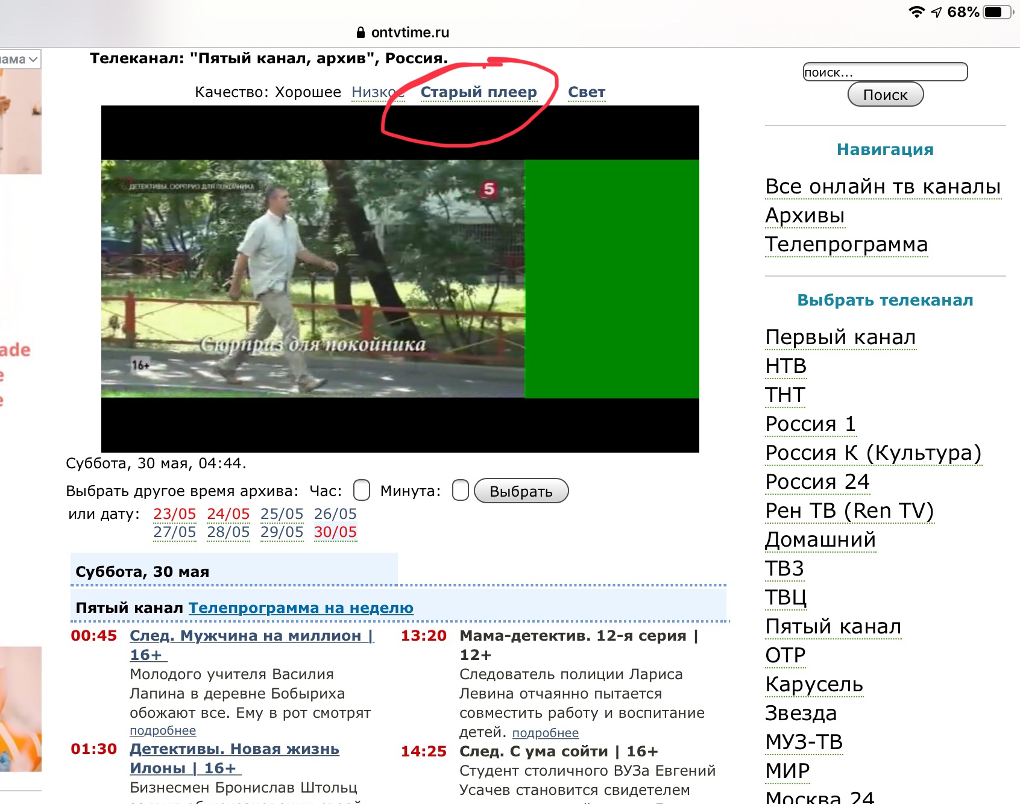Open the Архивы navigation link
Image resolution: width=1020 pixels, height=804 pixels.
[805, 216]
